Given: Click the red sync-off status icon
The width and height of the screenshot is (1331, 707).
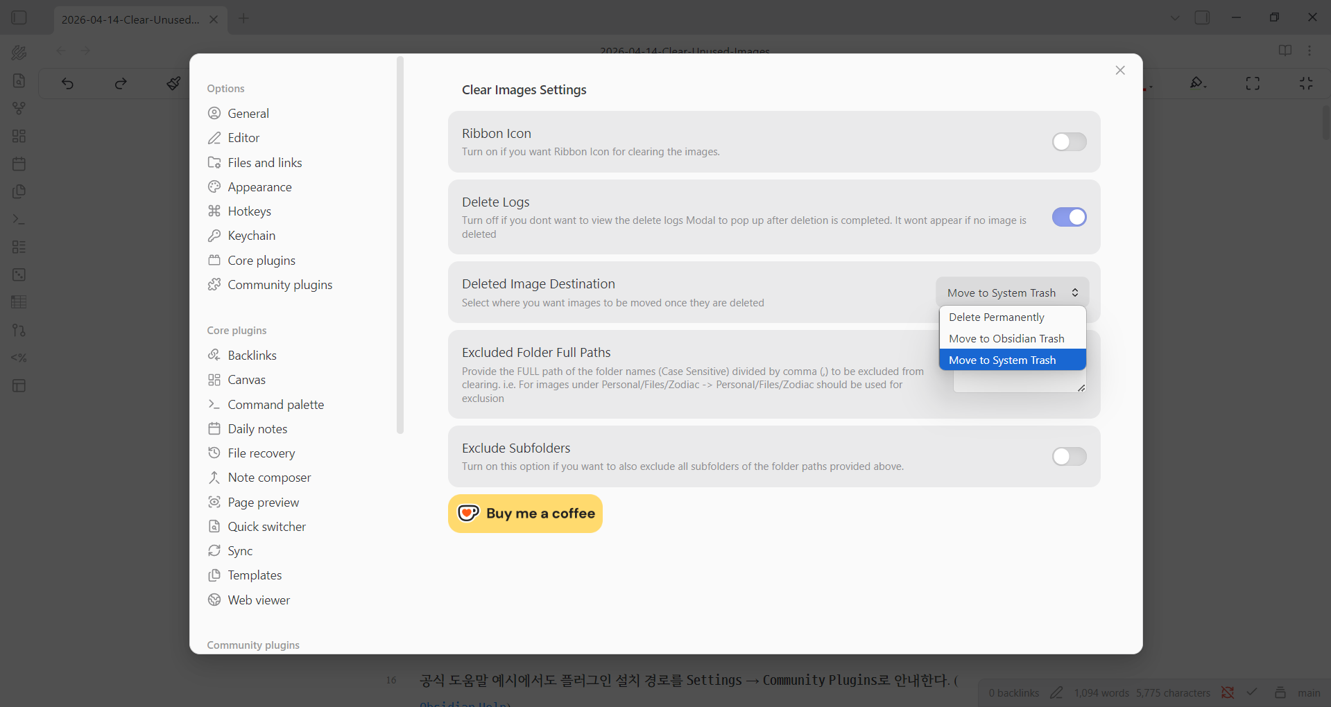Looking at the screenshot, I should 1228,692.
